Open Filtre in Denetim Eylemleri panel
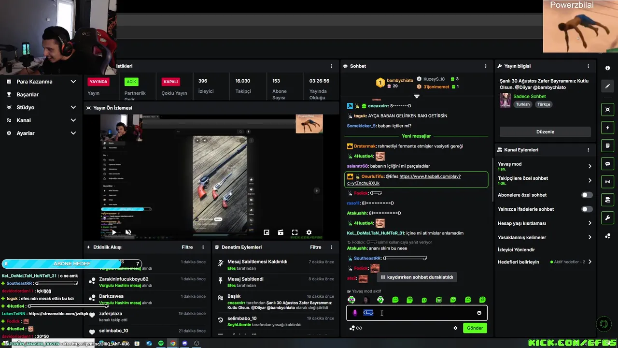The width and height of the screenshot is (618, 348). pos(315,247)
